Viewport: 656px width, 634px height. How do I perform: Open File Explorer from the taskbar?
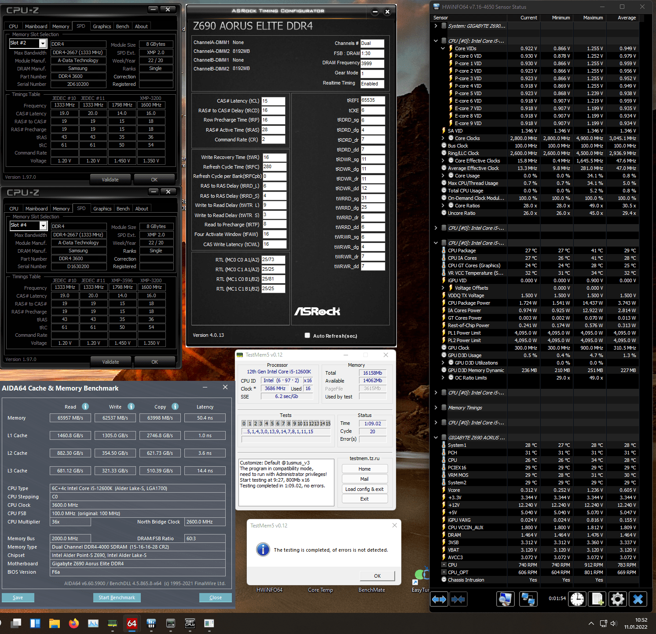[55, 623]
